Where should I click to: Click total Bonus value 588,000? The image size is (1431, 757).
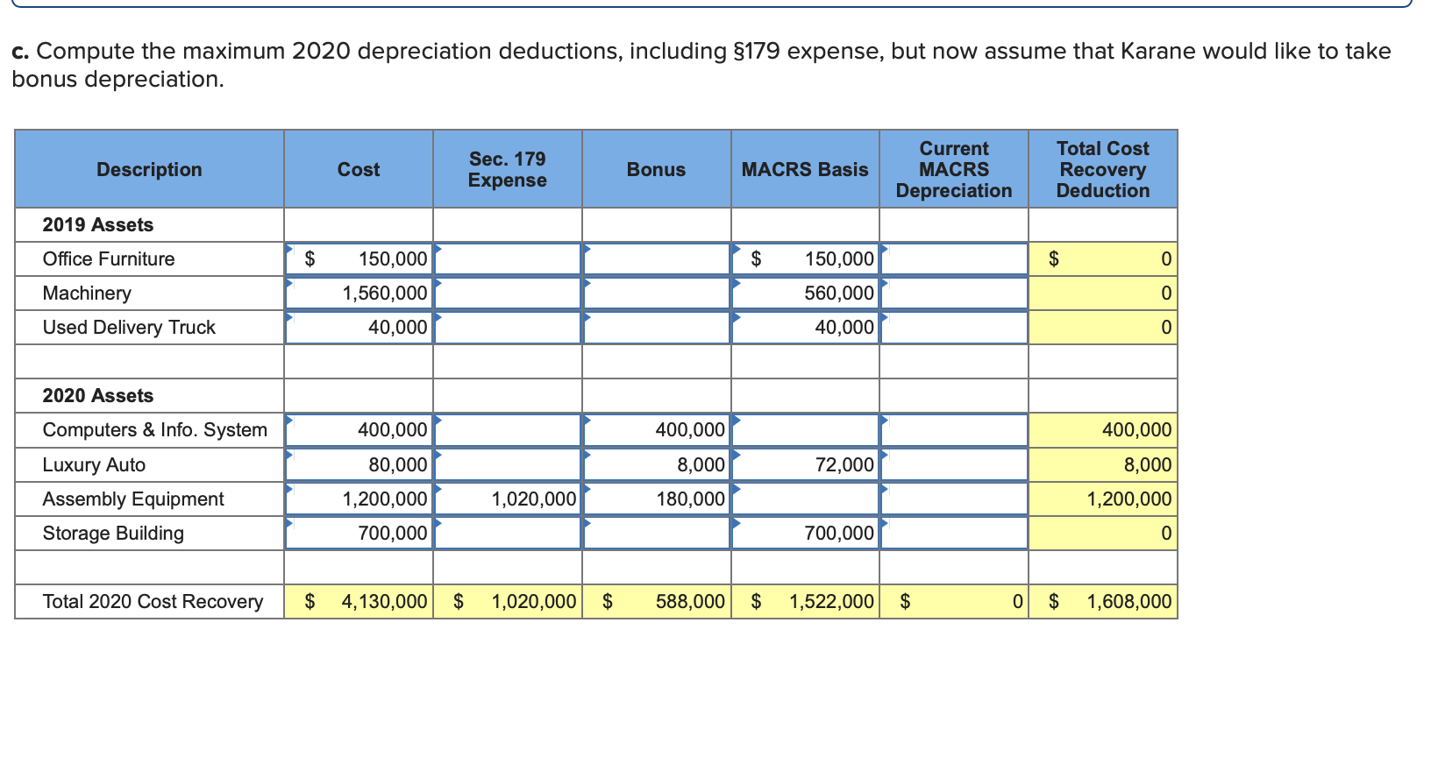(x=657, y=601)
